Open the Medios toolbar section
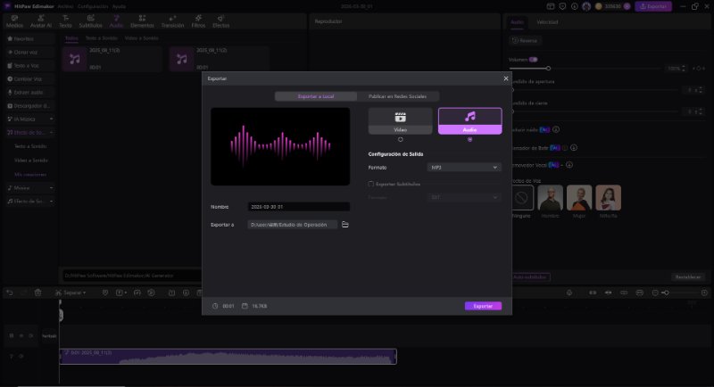714x387 pixels. [x=14, y=21]
